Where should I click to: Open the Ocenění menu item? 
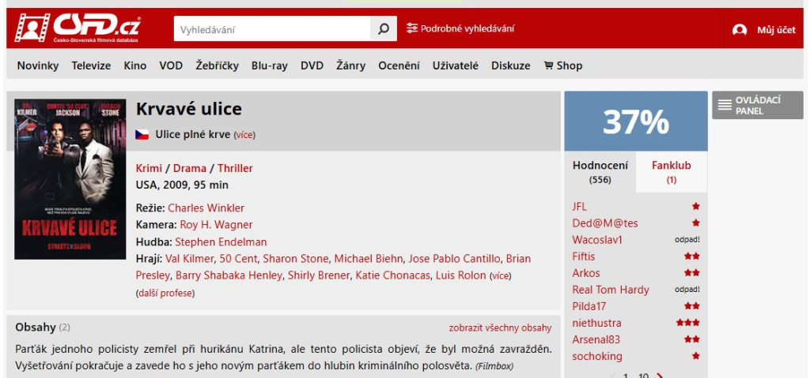point(399,65)
